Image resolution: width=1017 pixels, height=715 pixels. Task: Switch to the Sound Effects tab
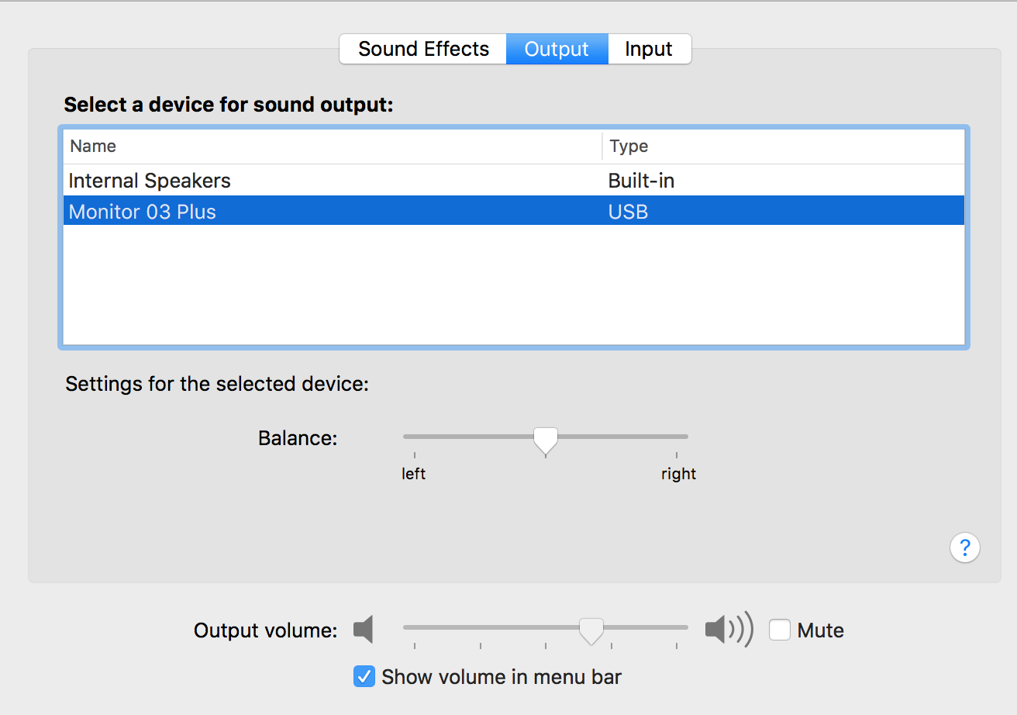tap(423, 50)
